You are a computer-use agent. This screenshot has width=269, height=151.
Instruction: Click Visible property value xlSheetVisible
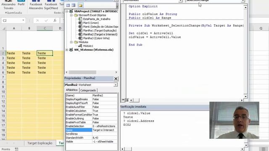105,142
